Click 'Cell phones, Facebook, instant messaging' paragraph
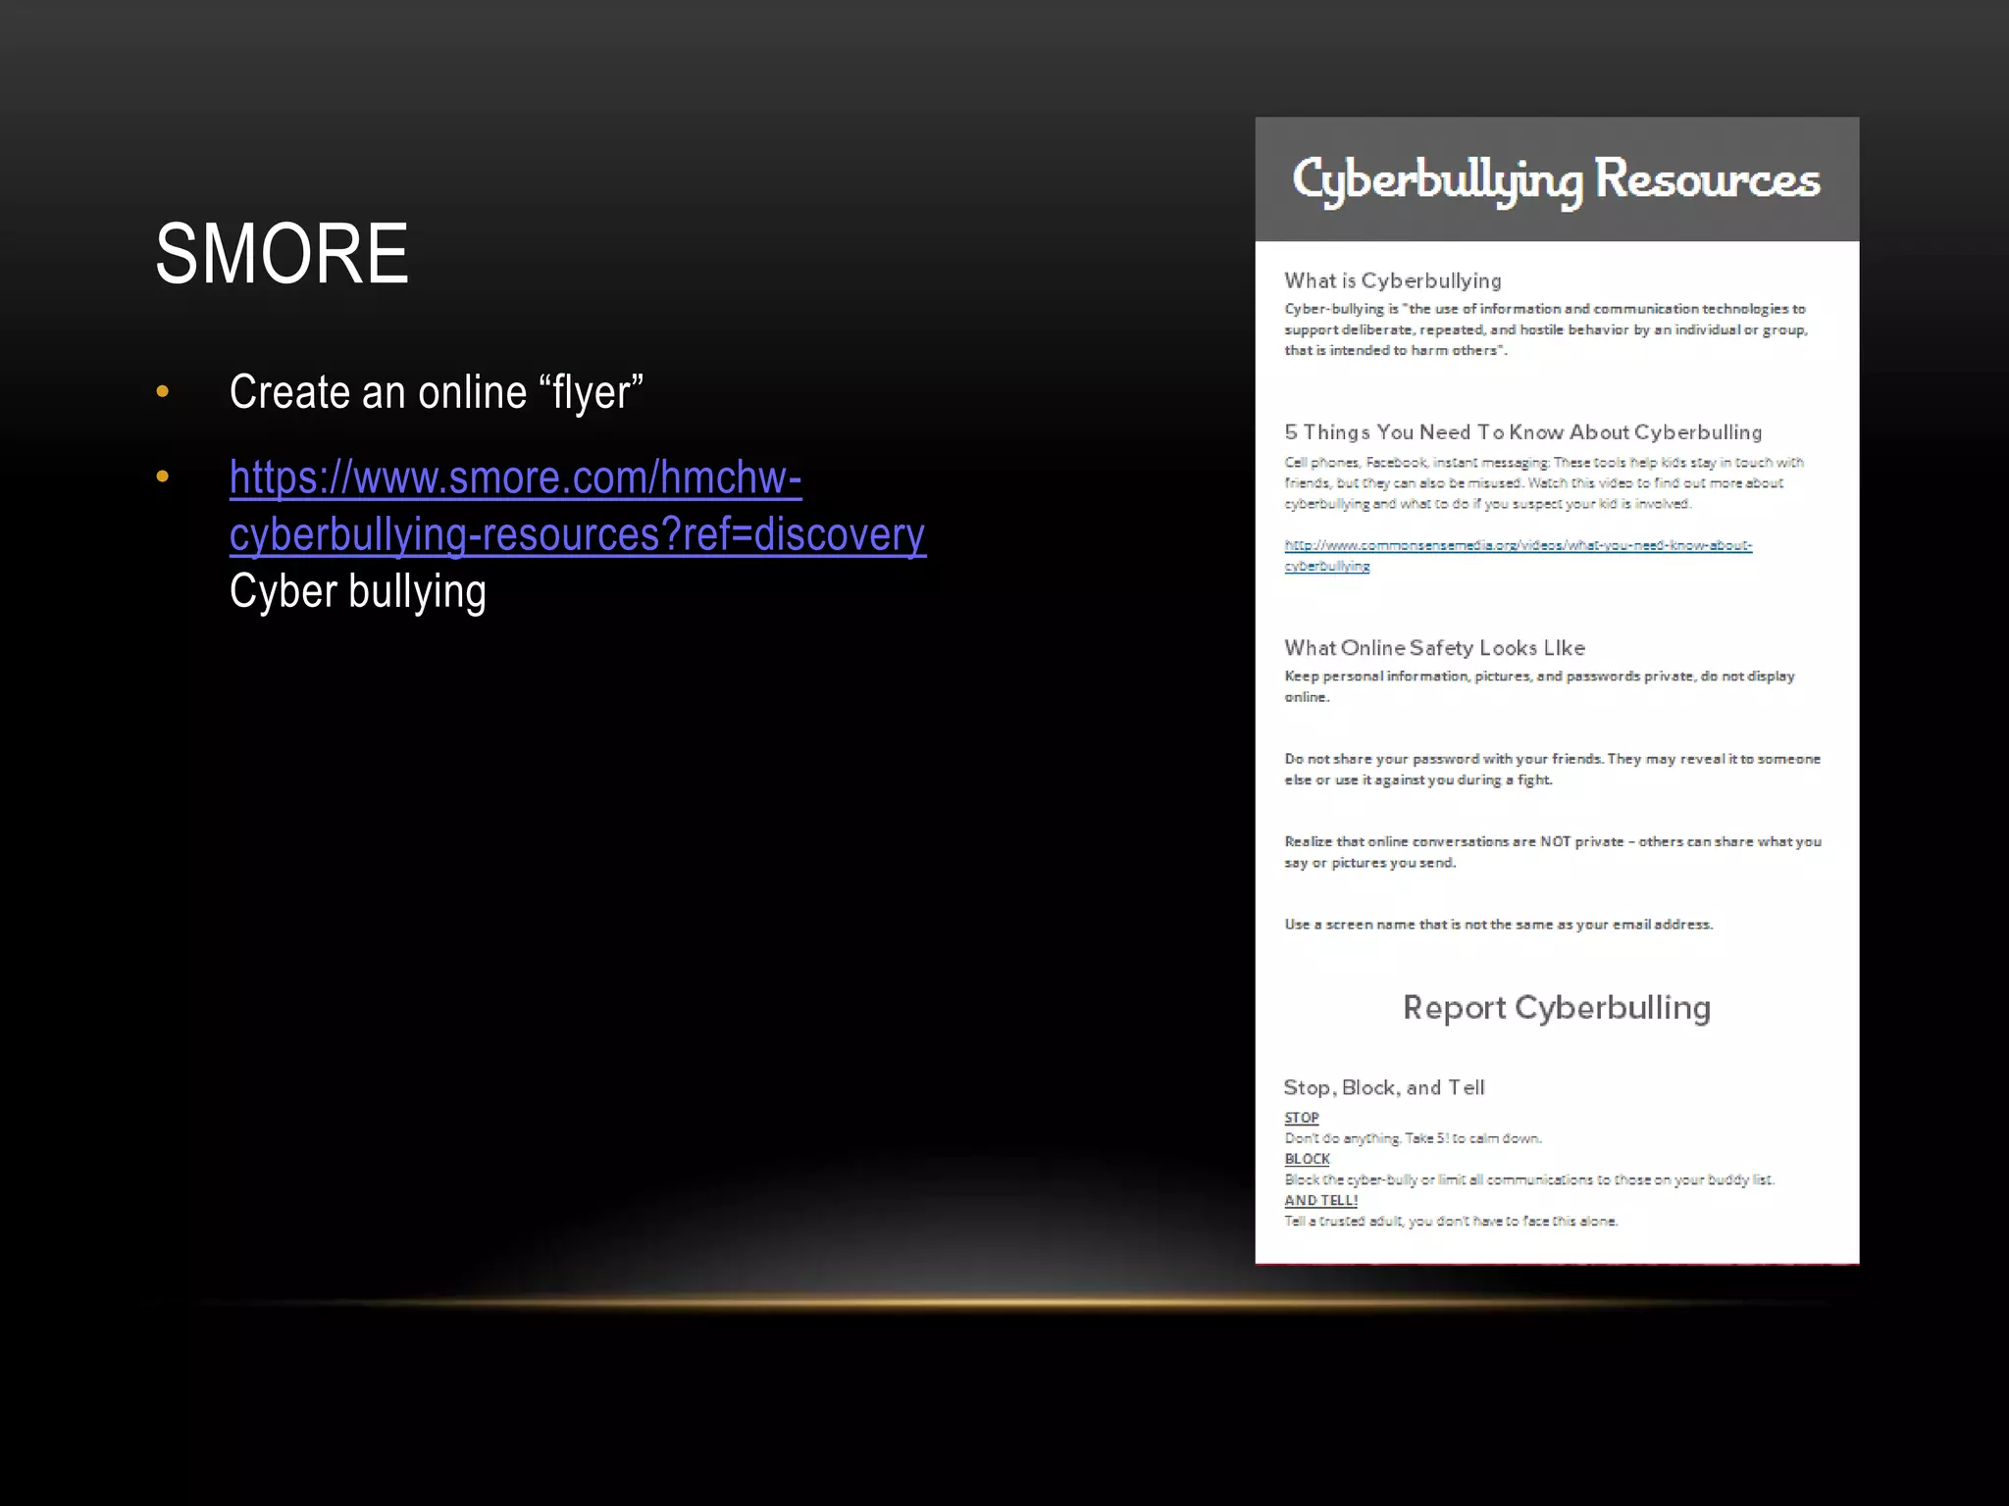 click(1544, 482)
